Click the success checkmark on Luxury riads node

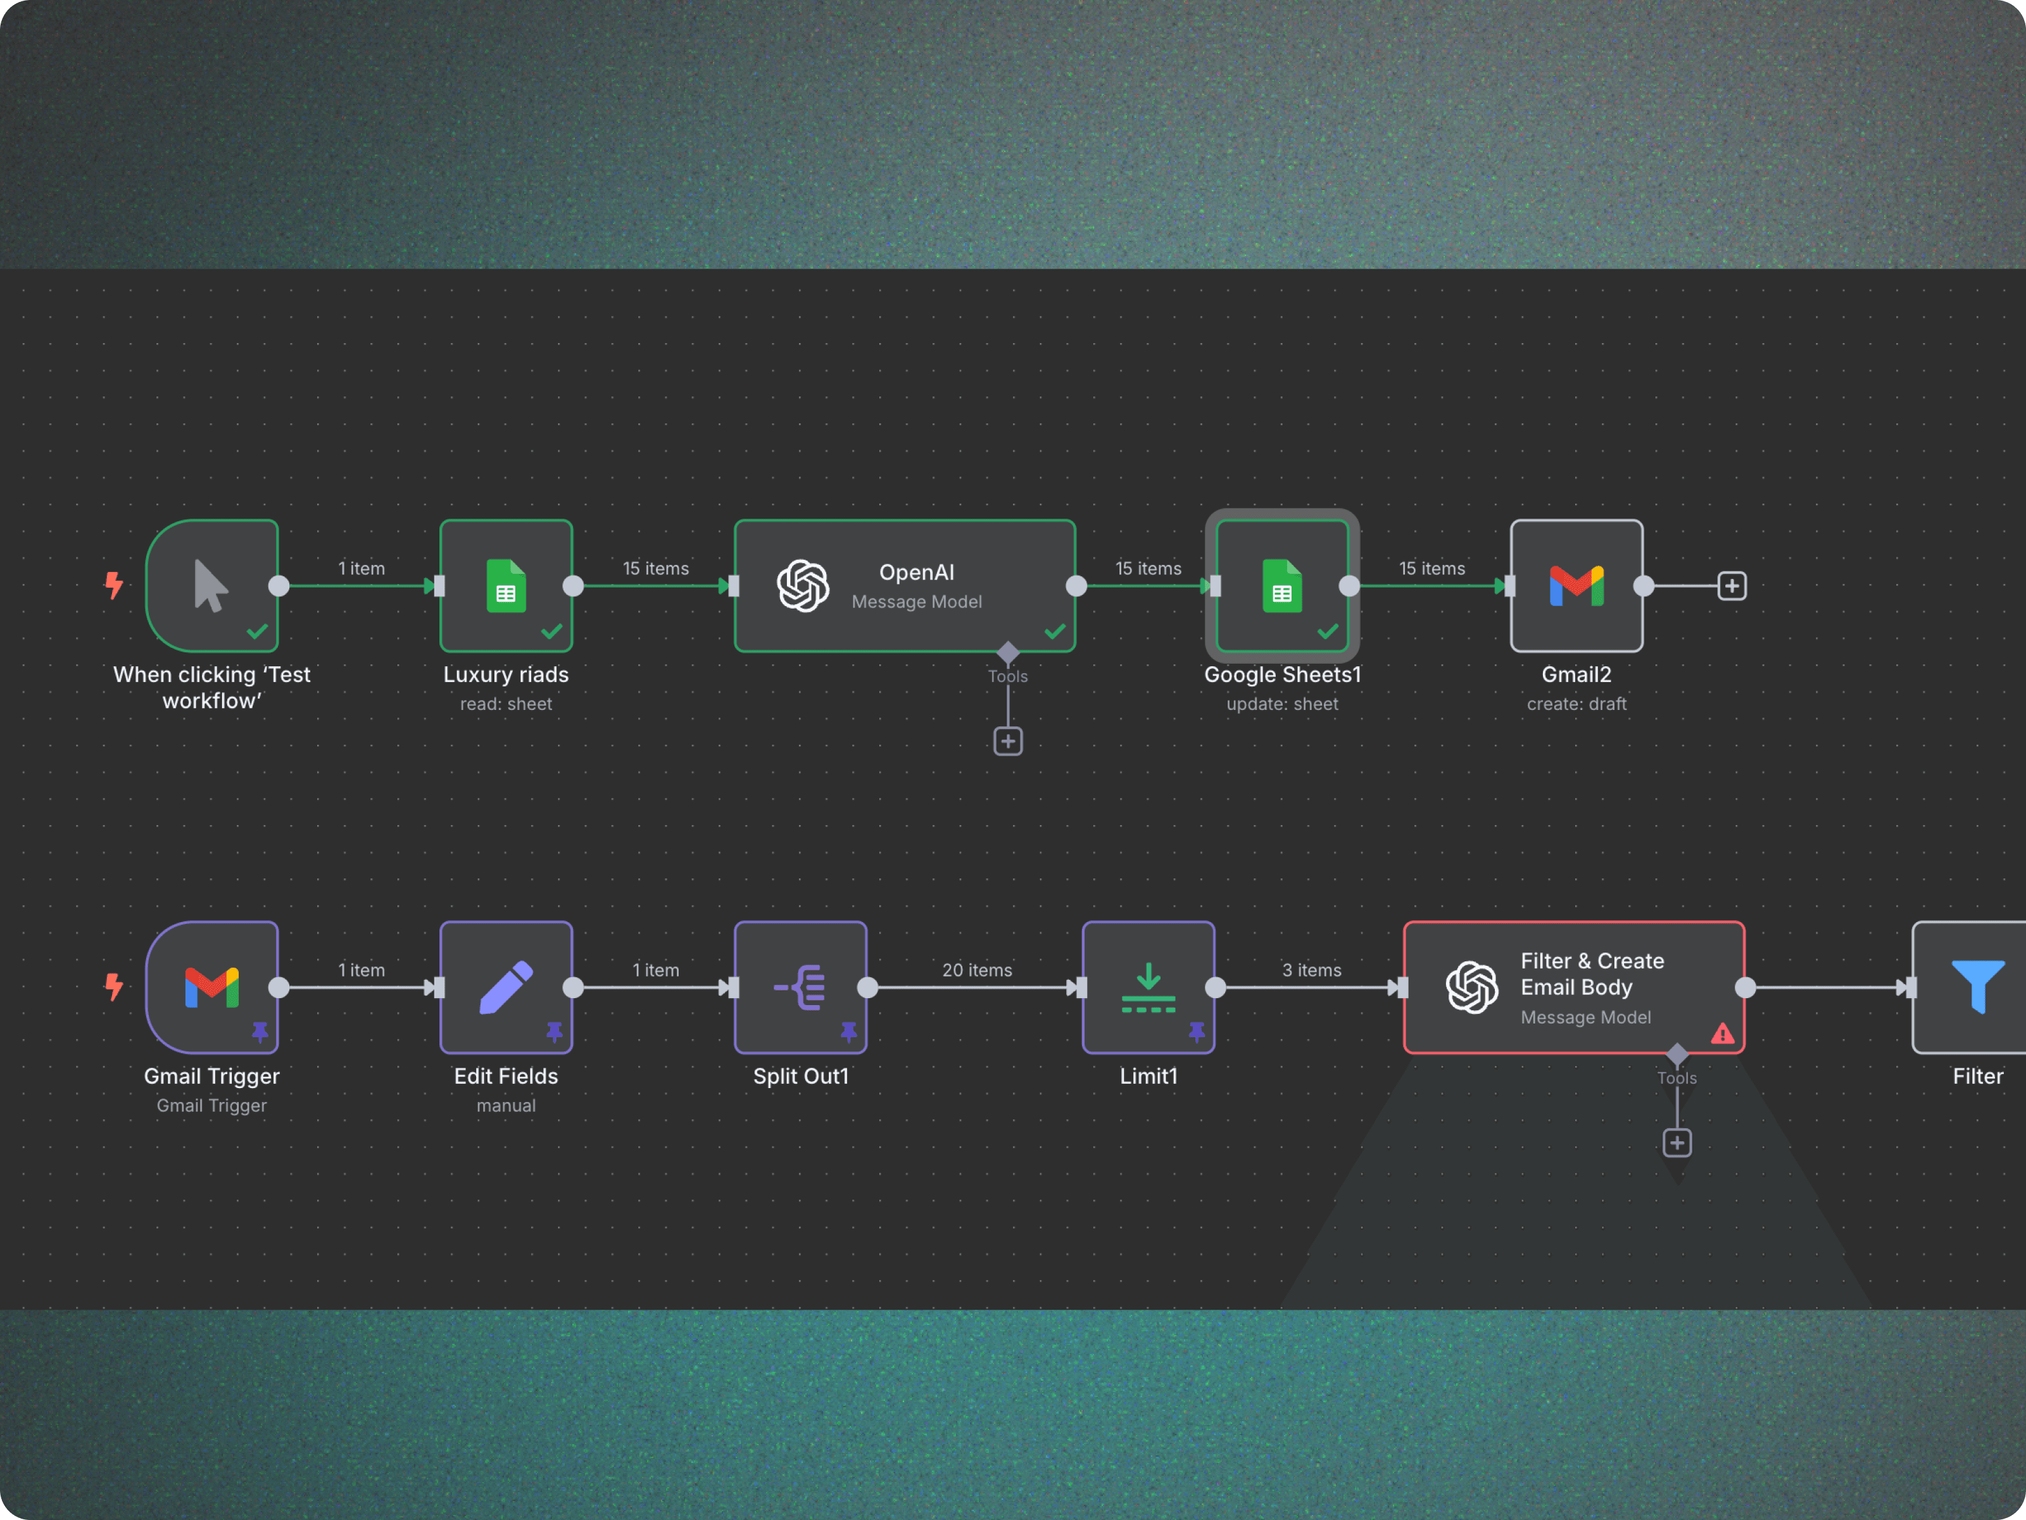551,630
